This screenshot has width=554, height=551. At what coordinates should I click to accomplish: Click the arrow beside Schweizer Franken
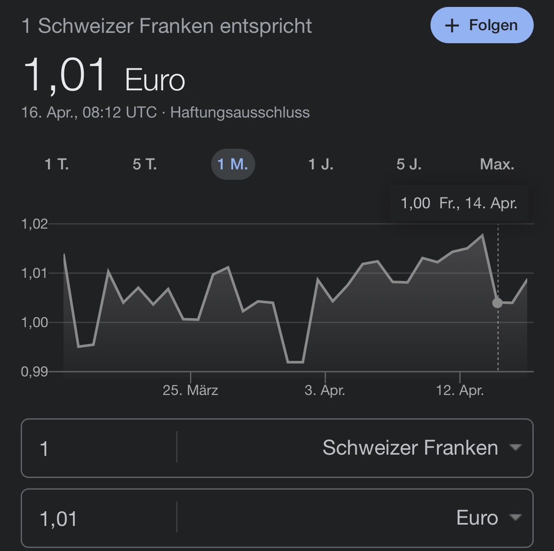[516, 447]
